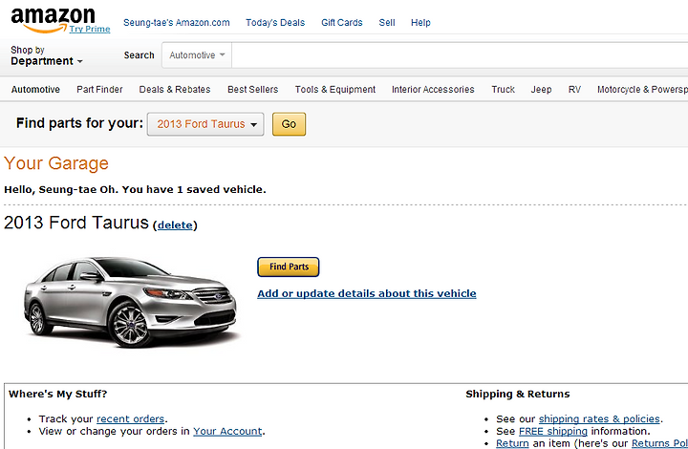
Task: Select the Automotive nav tab
Action: coord(35,90)
